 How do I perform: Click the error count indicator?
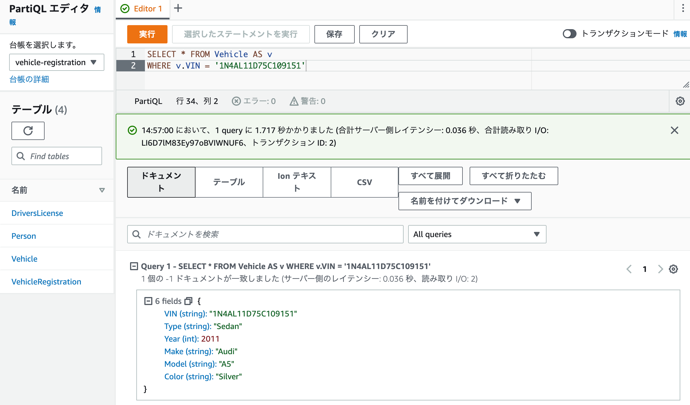pos(254,101)
